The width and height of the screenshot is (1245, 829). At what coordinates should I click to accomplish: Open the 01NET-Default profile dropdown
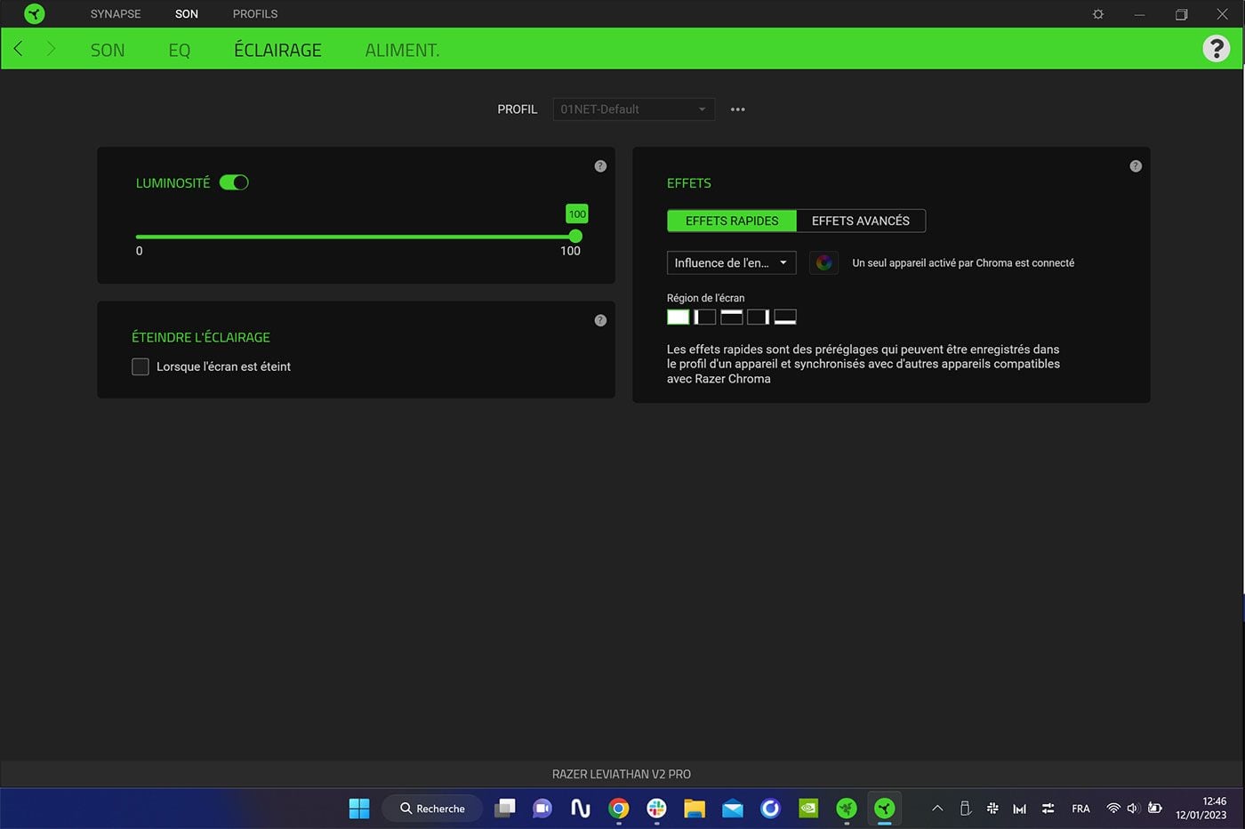pos(633,109)
